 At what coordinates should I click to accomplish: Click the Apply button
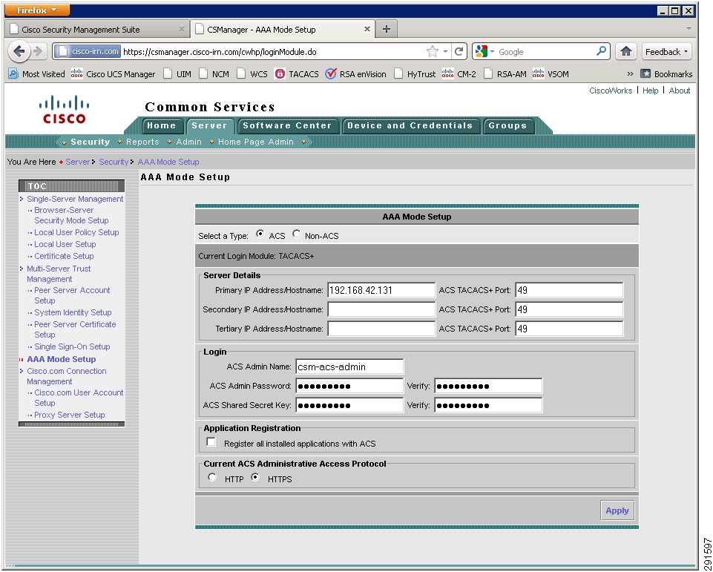[617, 510]
